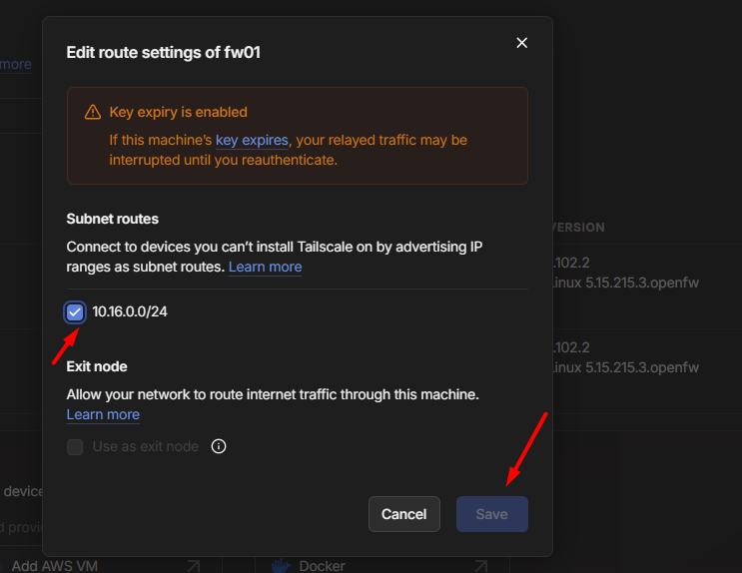The width and height of the screenshot is (742, 573).
Task: Open the Docker option in background page
Action: 322,566
